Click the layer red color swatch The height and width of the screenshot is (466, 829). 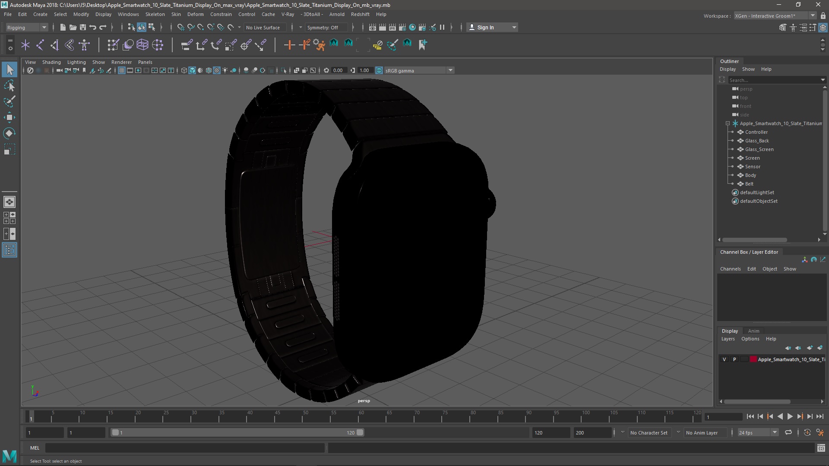[753, 359]
